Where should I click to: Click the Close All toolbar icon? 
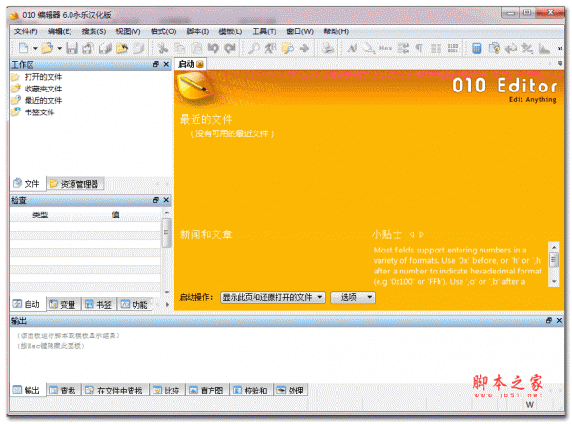[138, 49]
